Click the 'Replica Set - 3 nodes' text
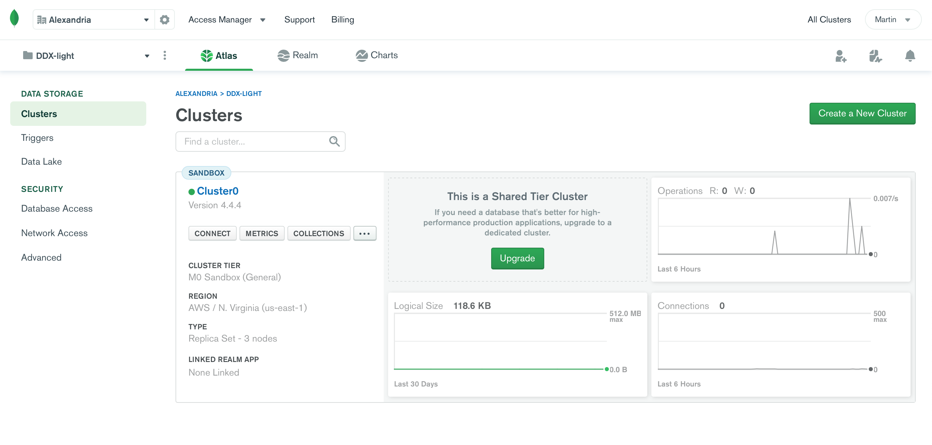 233,338
